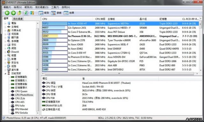Select the 軟體 software tree icon
Image resolution: width=204 pixels, height=122 pixels.
click(9, 59)
